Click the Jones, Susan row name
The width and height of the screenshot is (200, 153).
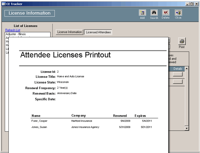coord(39,127)
